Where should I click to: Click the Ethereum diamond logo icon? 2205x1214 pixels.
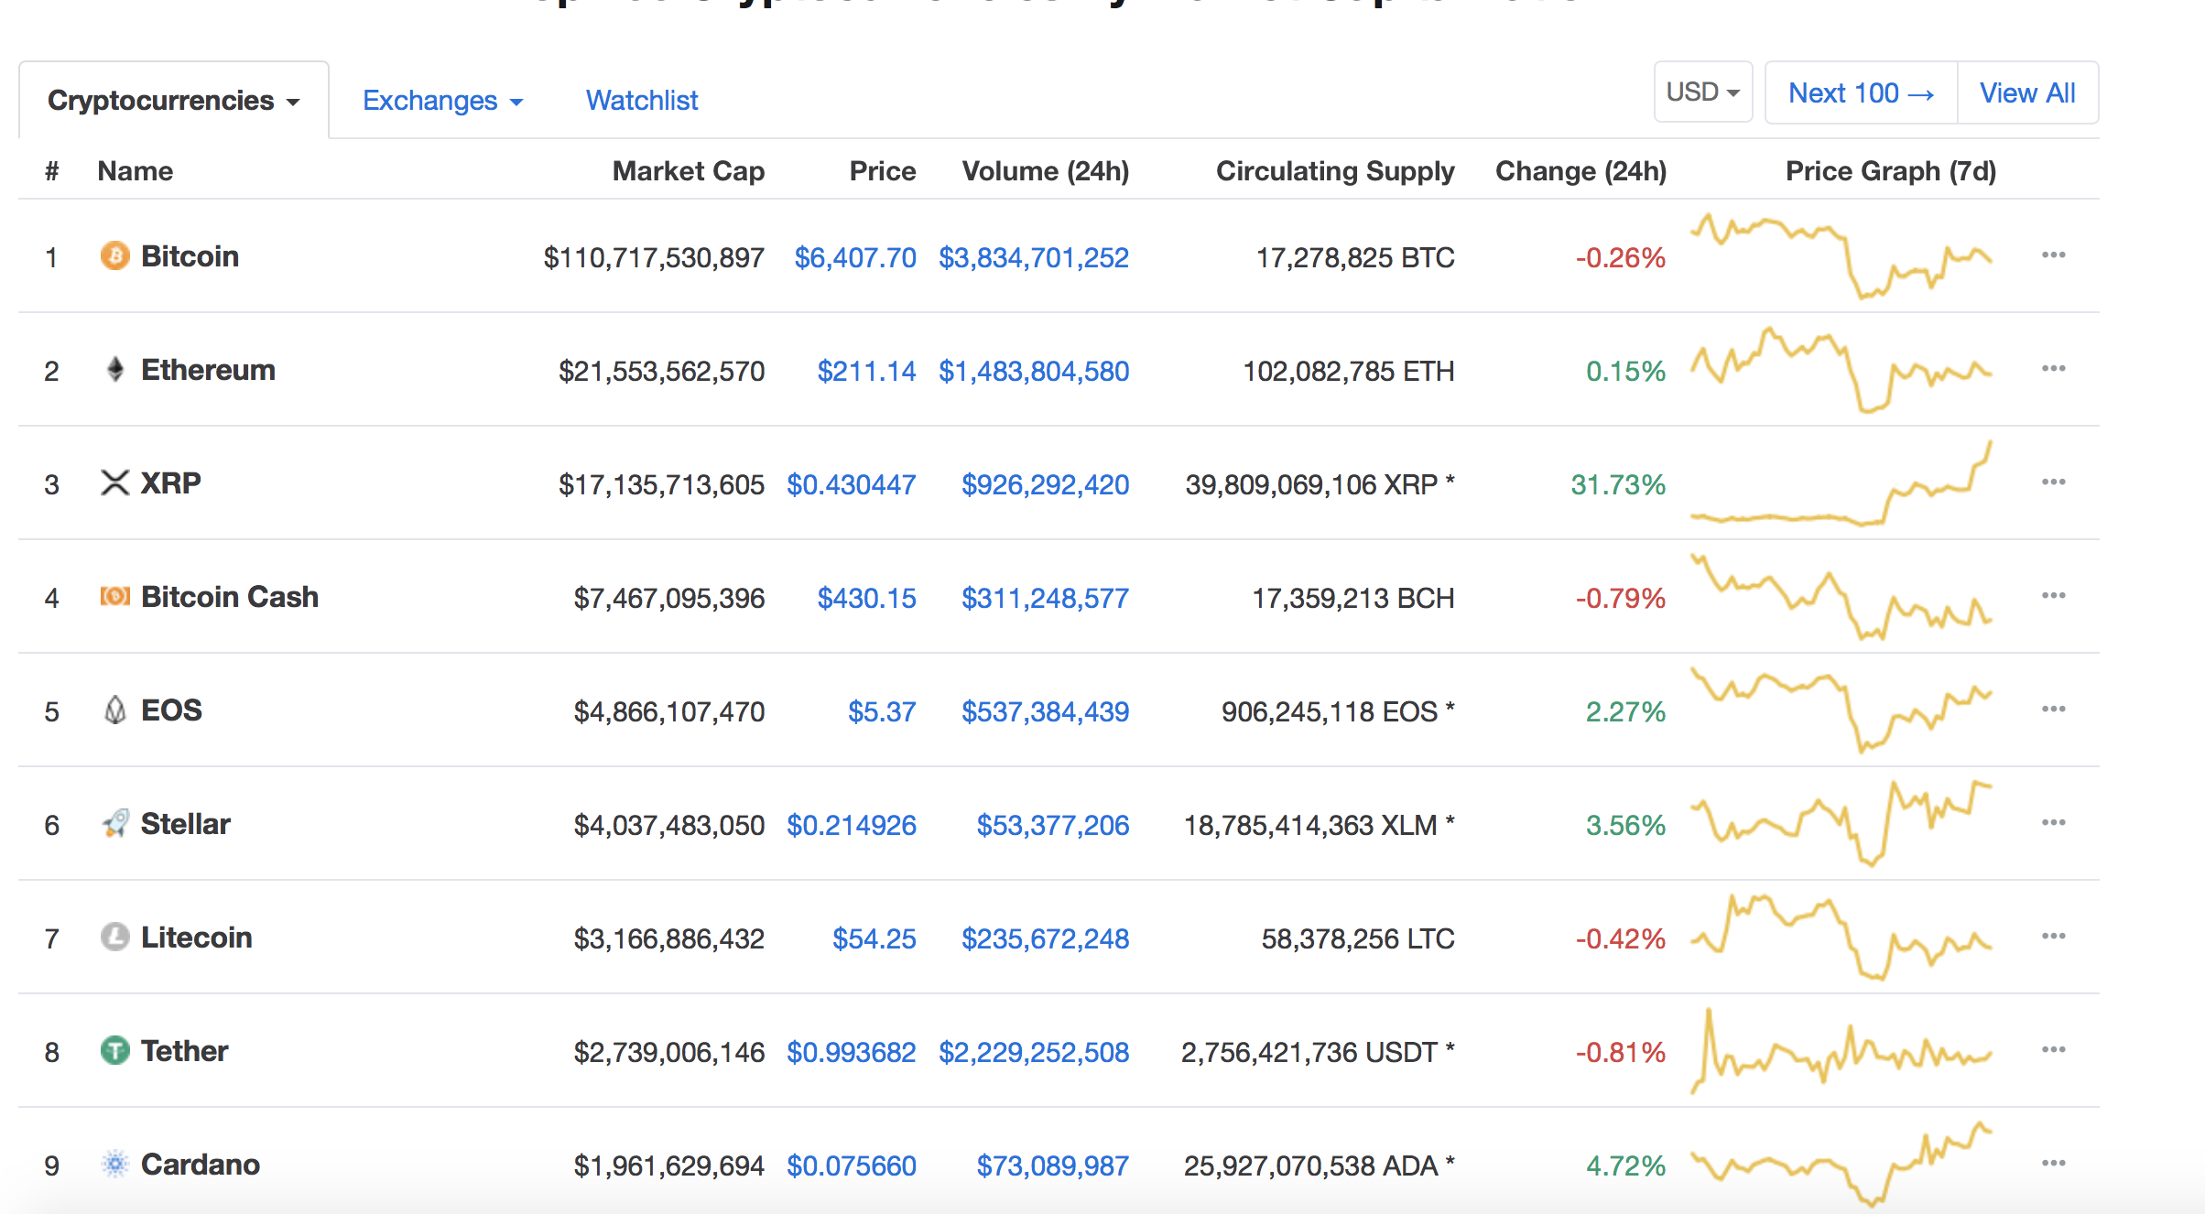[x=114, y=369]
